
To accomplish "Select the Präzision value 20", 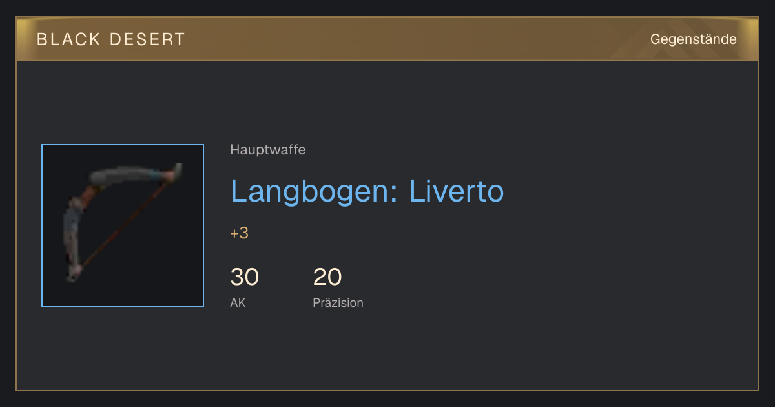I will (327, 277).
